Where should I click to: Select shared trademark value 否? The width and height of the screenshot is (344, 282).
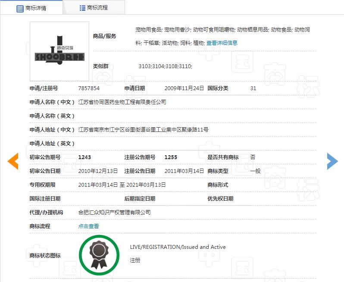(x=253, y=157)
